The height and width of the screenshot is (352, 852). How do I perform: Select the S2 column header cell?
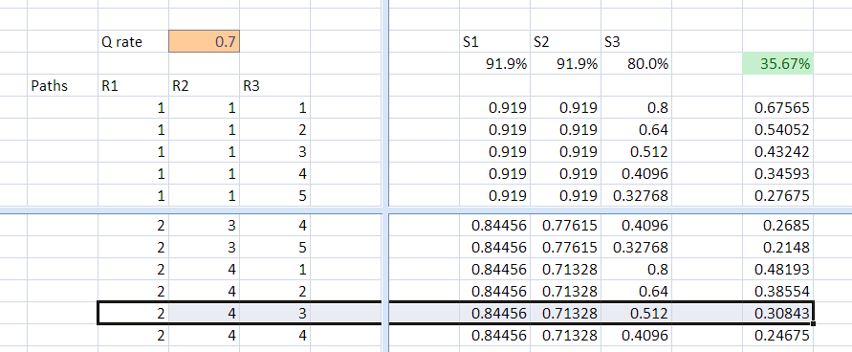coord(566,42)
